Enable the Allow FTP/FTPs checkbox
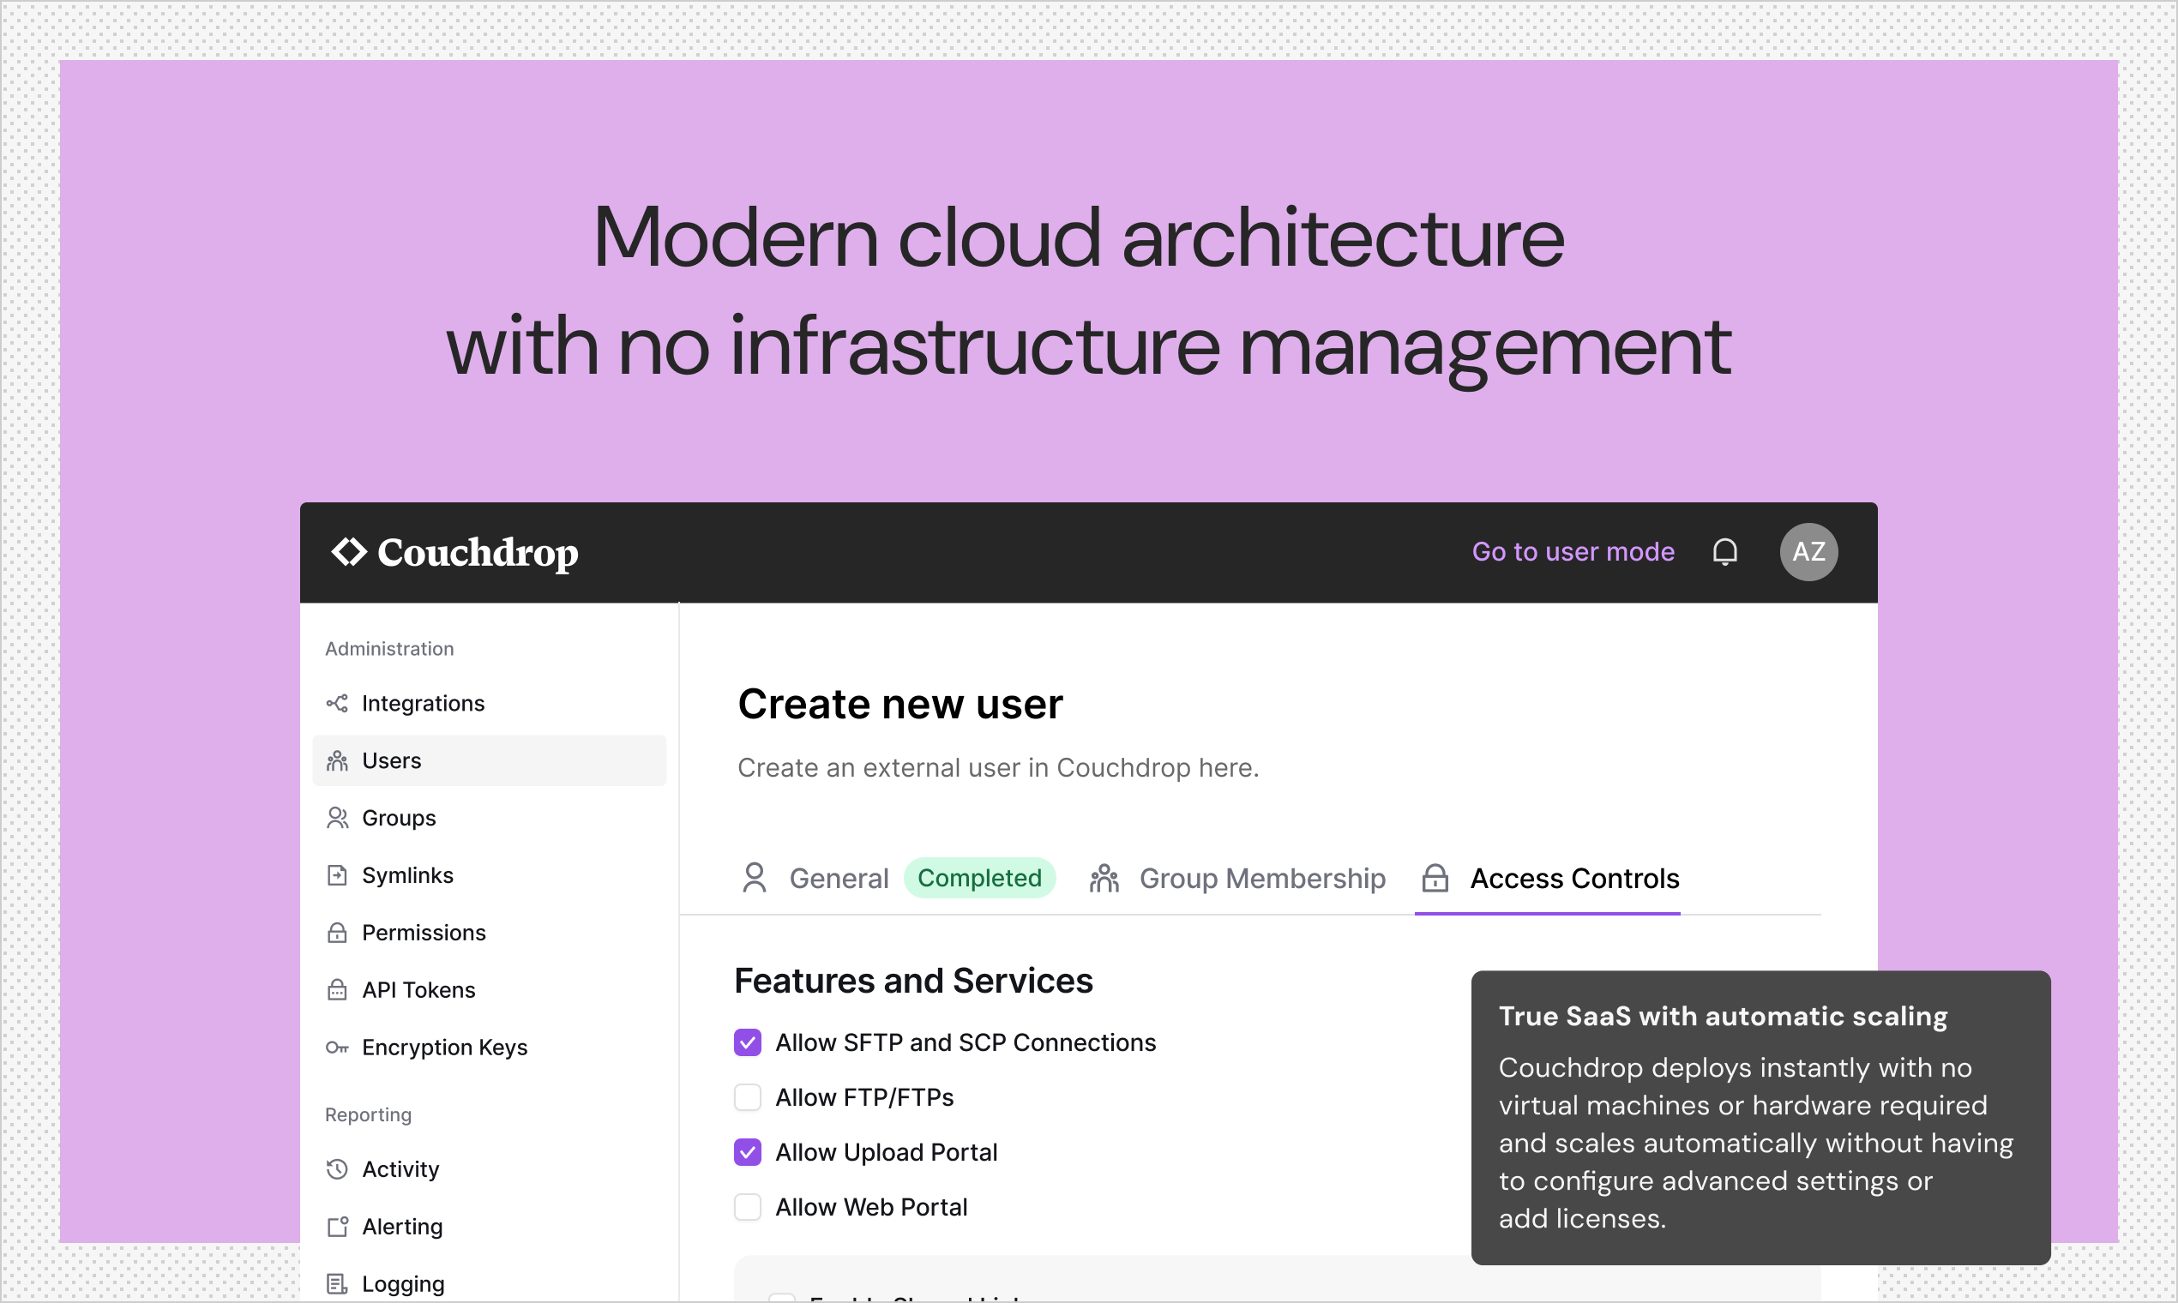 point(748,1097)
